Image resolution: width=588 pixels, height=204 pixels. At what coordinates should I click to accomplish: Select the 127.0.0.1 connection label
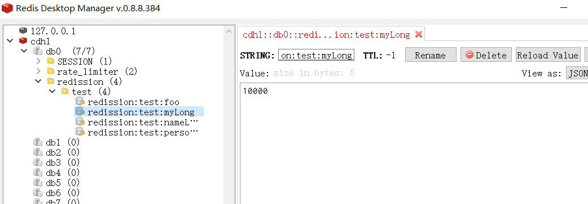53,31
